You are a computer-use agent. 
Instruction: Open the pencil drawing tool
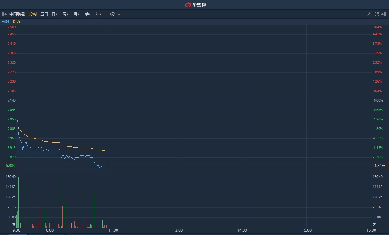(x=369, y=14)
